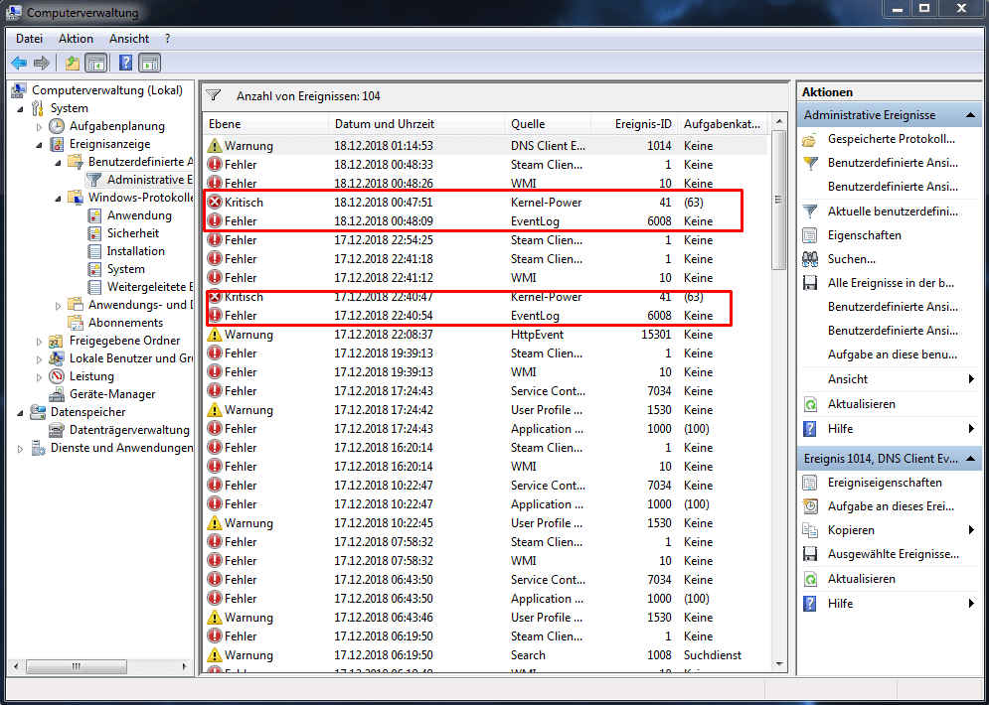Select the Anwendung log in tree
The width and height of the screenshot is (989, 705).
click(139, 215)
